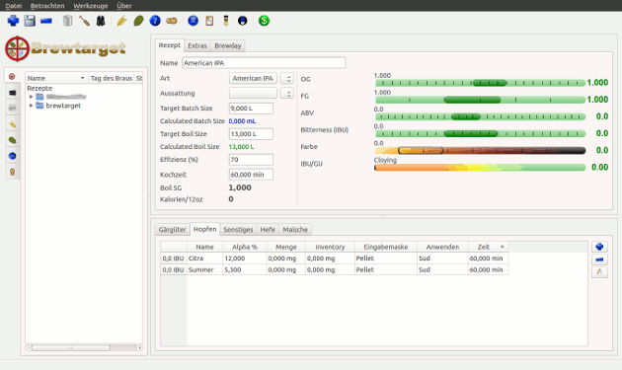Open the green hop leaf toolbar icon

(138, 21)
